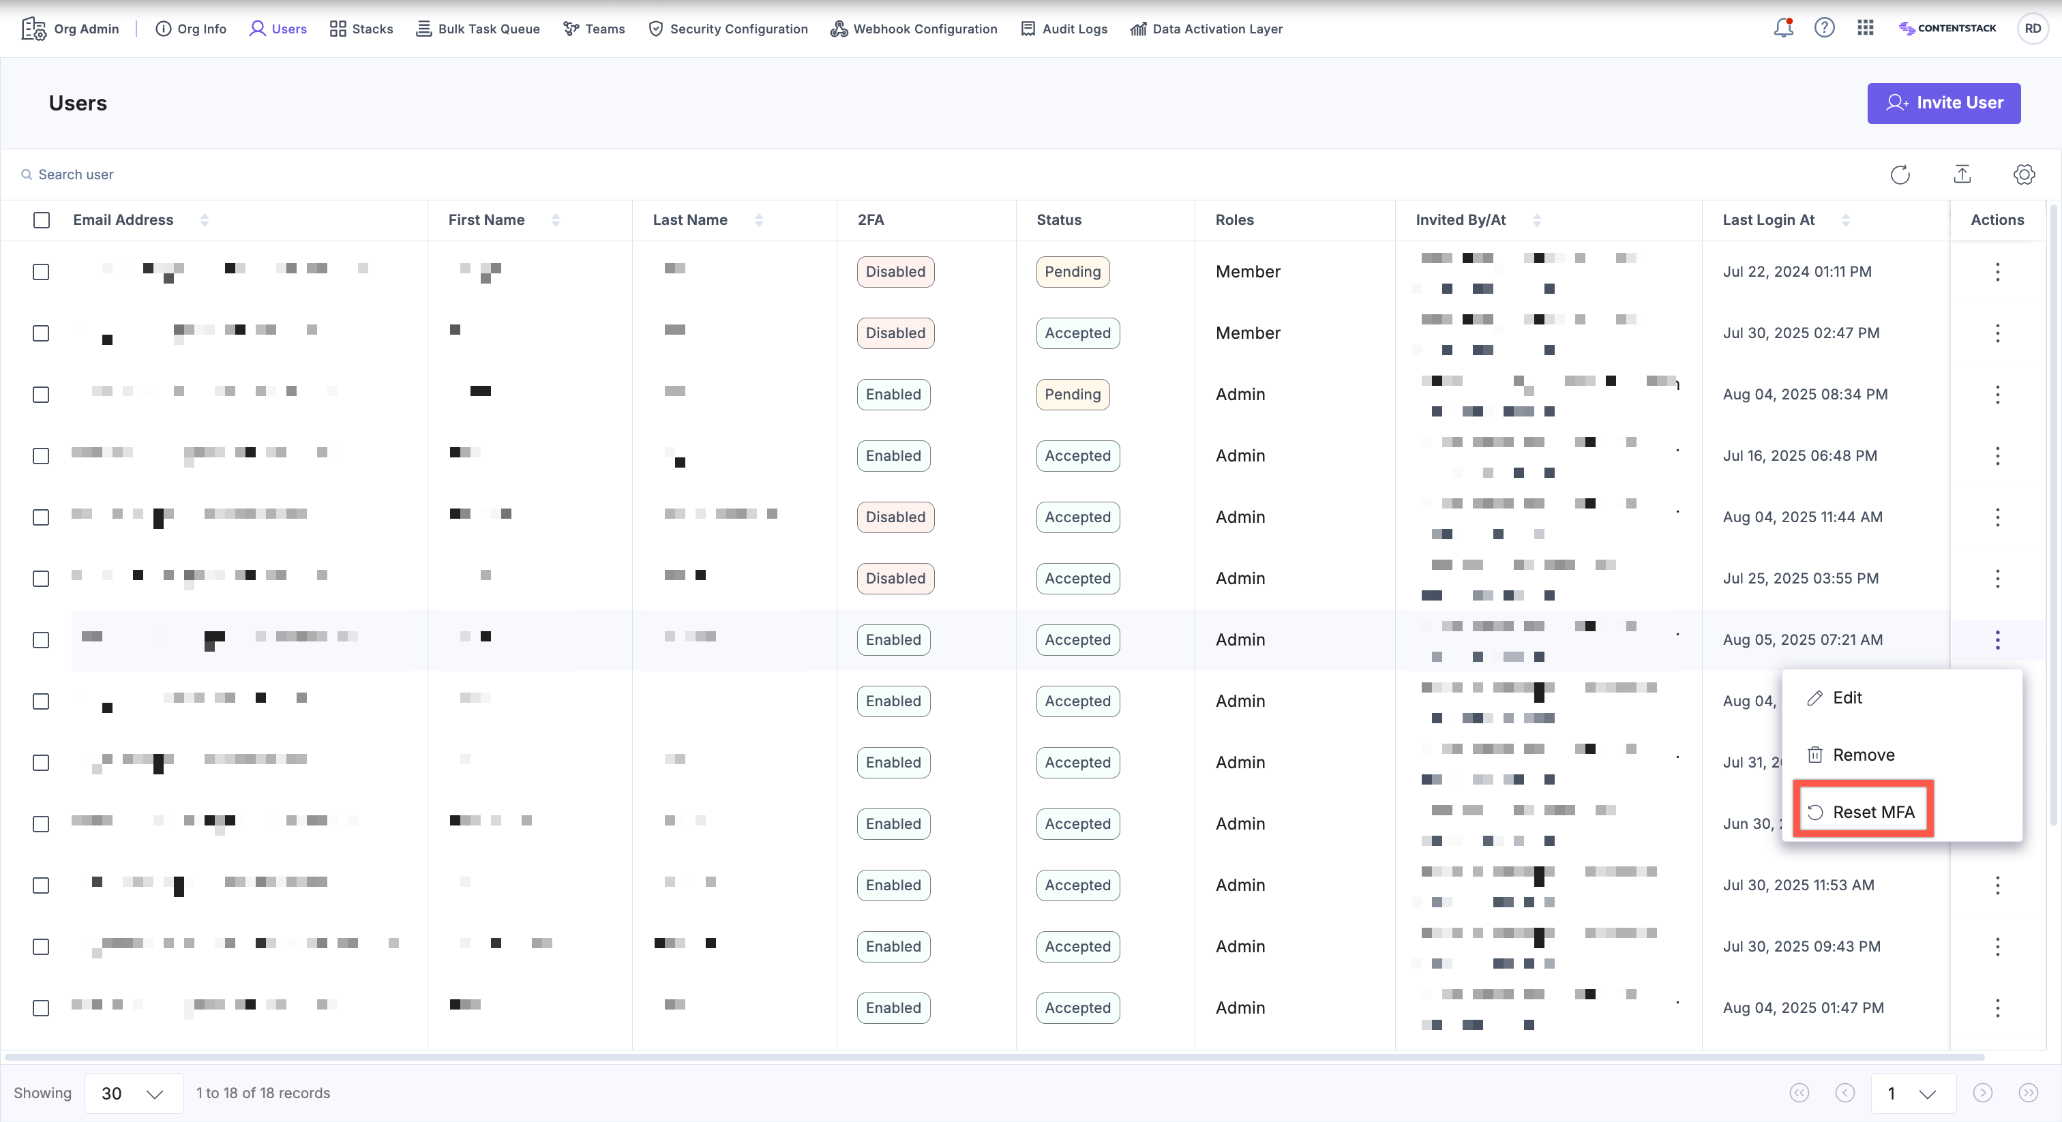Viewport: 2062px width, 1122px height.
Task: Toggle the select-all users checkbox
Action: (41, 220)
